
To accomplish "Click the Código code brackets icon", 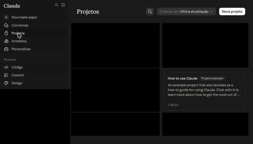I will [x=6, y=67].
